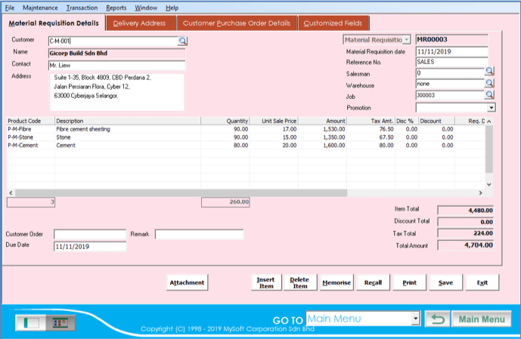Click the Warehouse input field

450,84
